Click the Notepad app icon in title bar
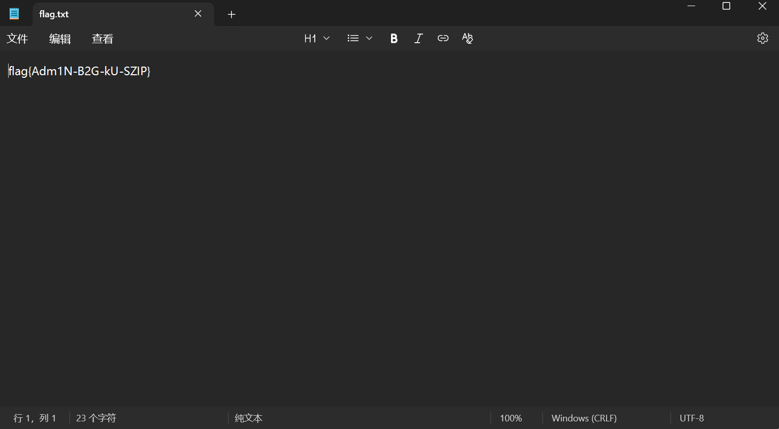Image resolution: width=779 pixels, height=429 pixels. [x=14, y=14]
